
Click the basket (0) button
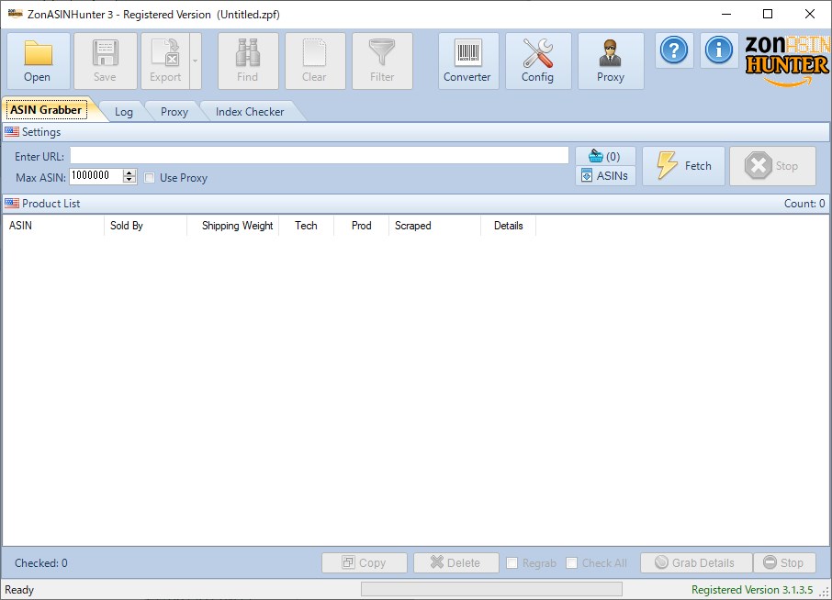(x=605, y=156)
